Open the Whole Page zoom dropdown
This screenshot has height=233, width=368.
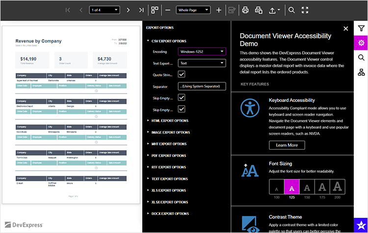click(193, 10)
